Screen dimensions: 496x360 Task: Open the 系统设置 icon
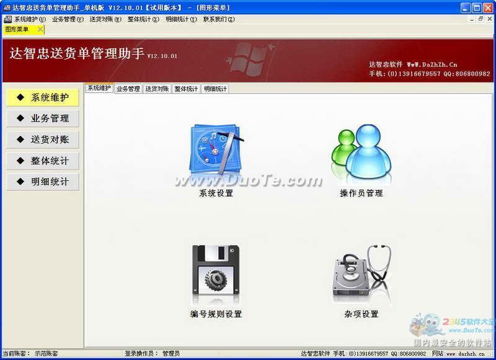(x=216, y=149)
